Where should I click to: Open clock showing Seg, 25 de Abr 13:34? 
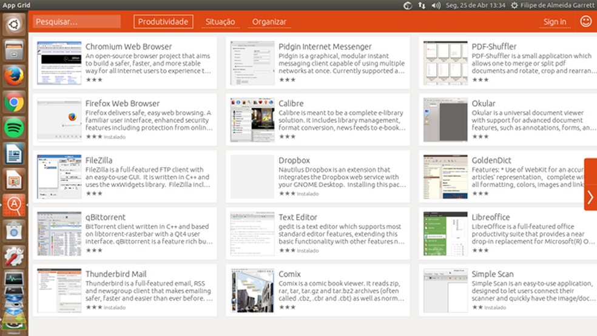point(476,5)
